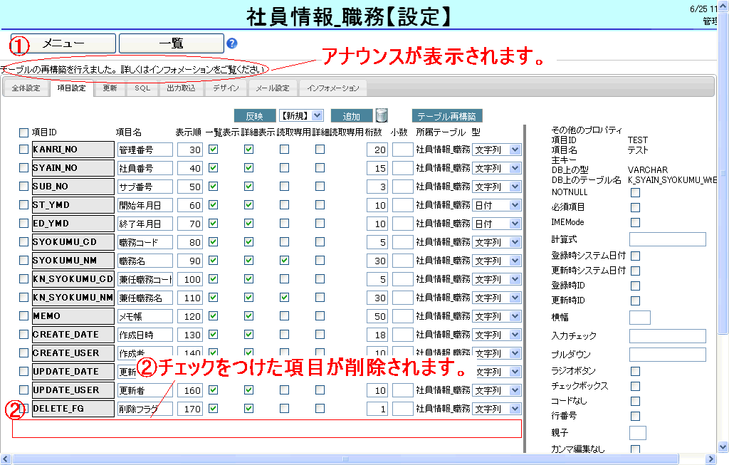729x465 pixels.
Task: Click the 一覧 button
Action: point(171,43)
